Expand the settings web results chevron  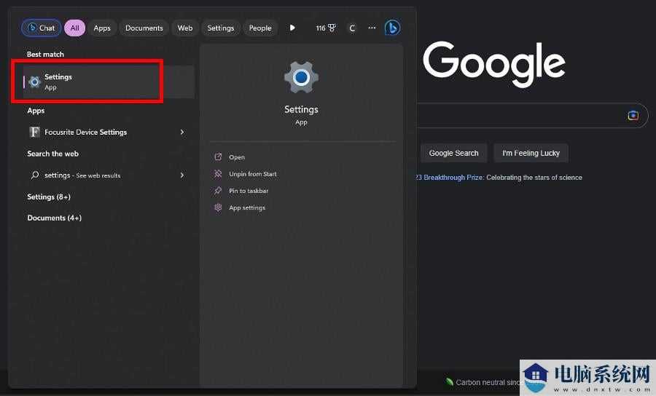point(181,175)
